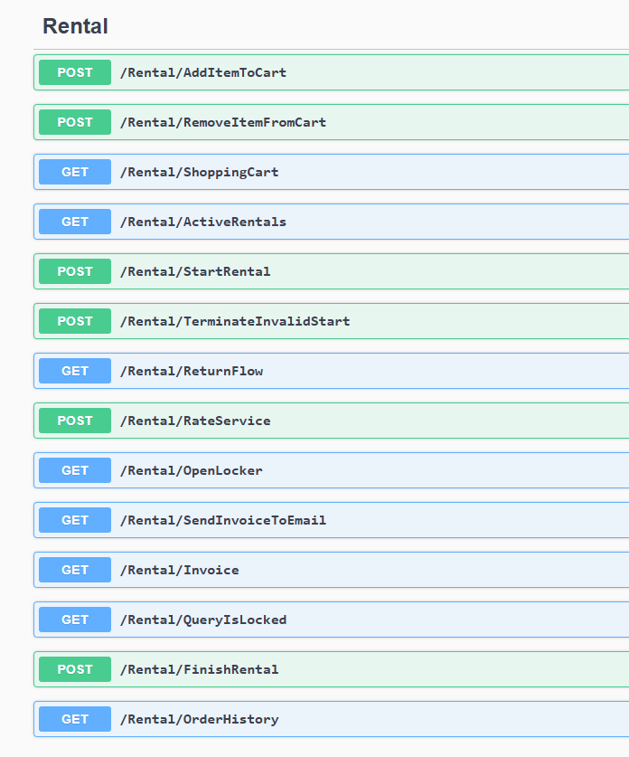This screenshot has height=757, width=629.
Task: Collapse the Rental section heading
Action: (x=76, y=26)
